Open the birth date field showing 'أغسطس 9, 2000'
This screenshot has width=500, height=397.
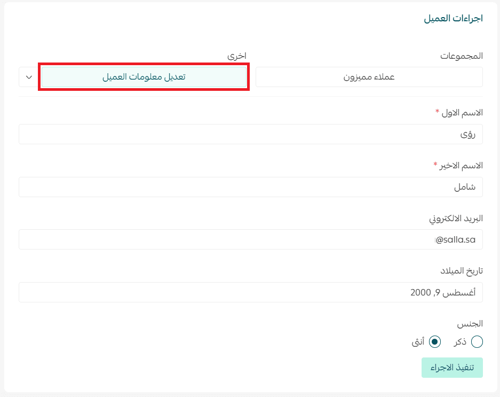250,292
